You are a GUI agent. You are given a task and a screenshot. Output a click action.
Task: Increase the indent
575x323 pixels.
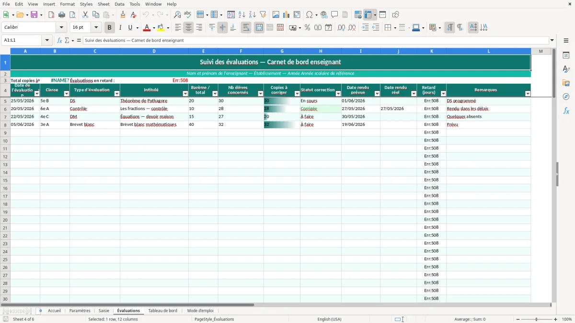pyautogui.click(x=365, y=28)
